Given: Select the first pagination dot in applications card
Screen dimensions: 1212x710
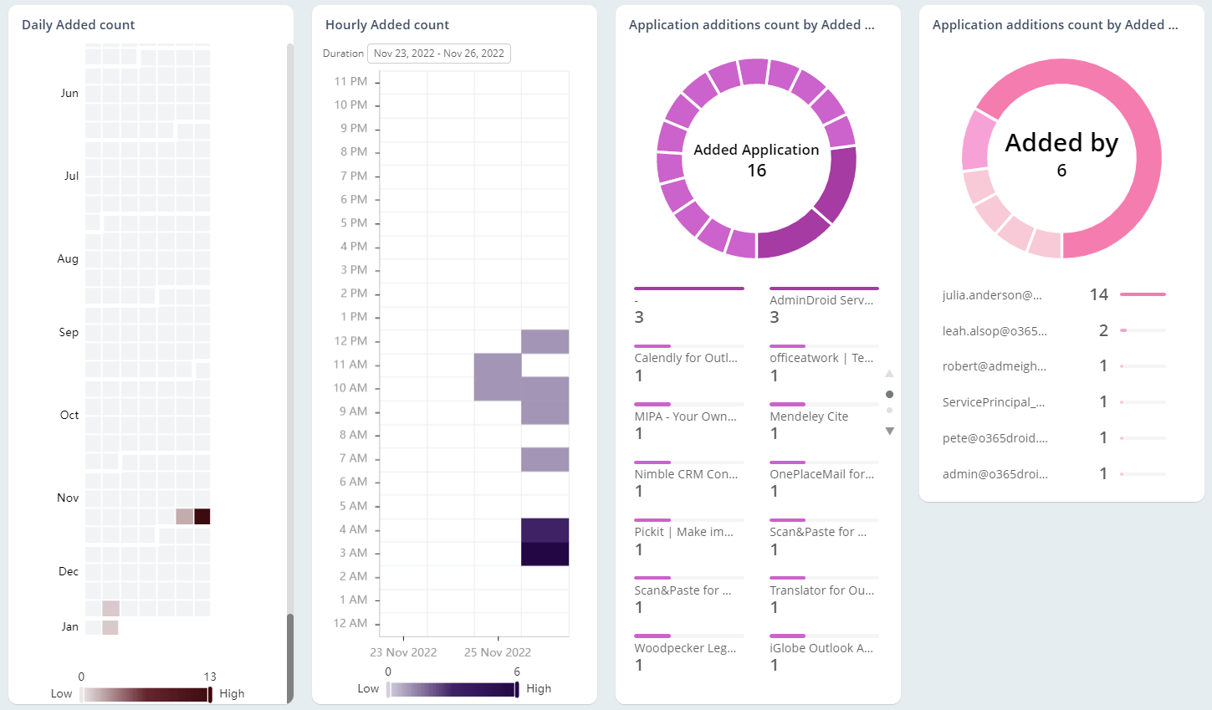Looking at the screenshot, I should [889, 394].
